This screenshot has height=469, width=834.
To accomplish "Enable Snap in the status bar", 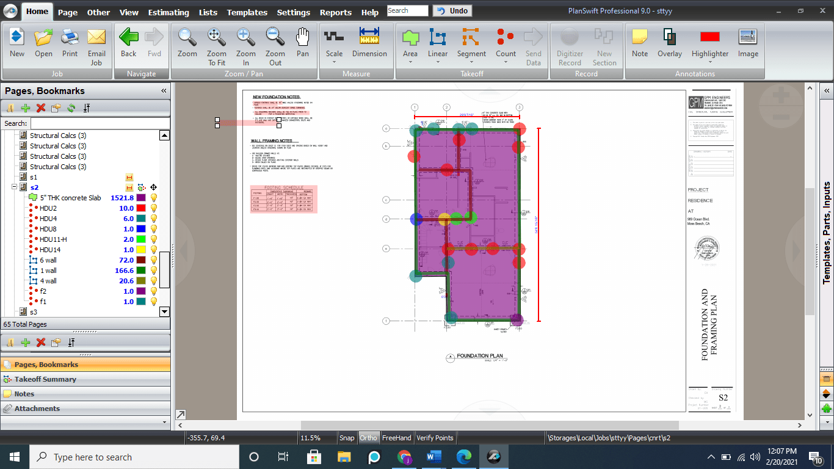I will (347, 437).
